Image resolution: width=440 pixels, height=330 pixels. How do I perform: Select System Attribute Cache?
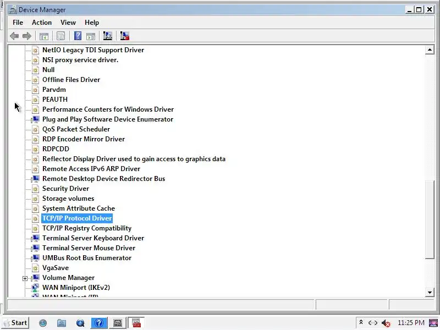(79, 208)
